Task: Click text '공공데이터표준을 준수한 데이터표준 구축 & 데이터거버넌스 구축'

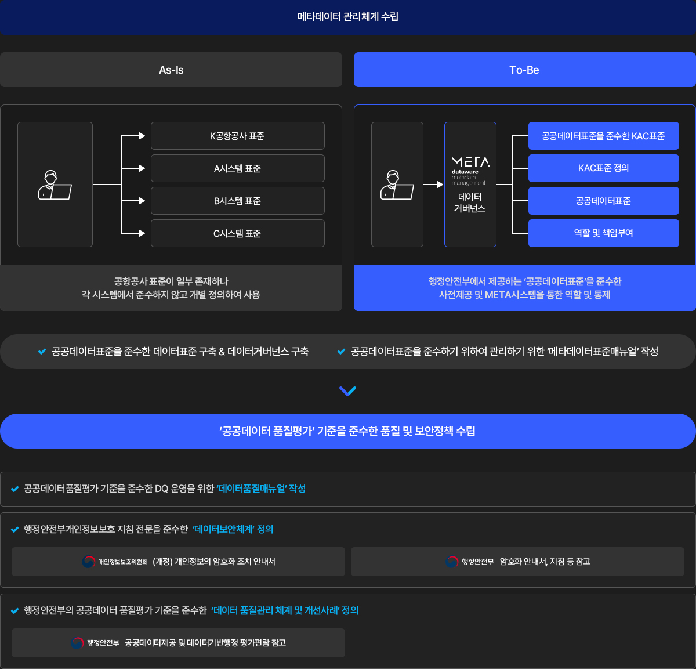Action: tap(180, 352)
